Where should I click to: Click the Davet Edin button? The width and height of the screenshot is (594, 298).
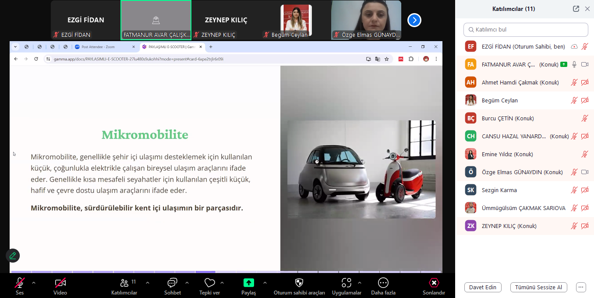pyautogui.click(x=482, y=287)
